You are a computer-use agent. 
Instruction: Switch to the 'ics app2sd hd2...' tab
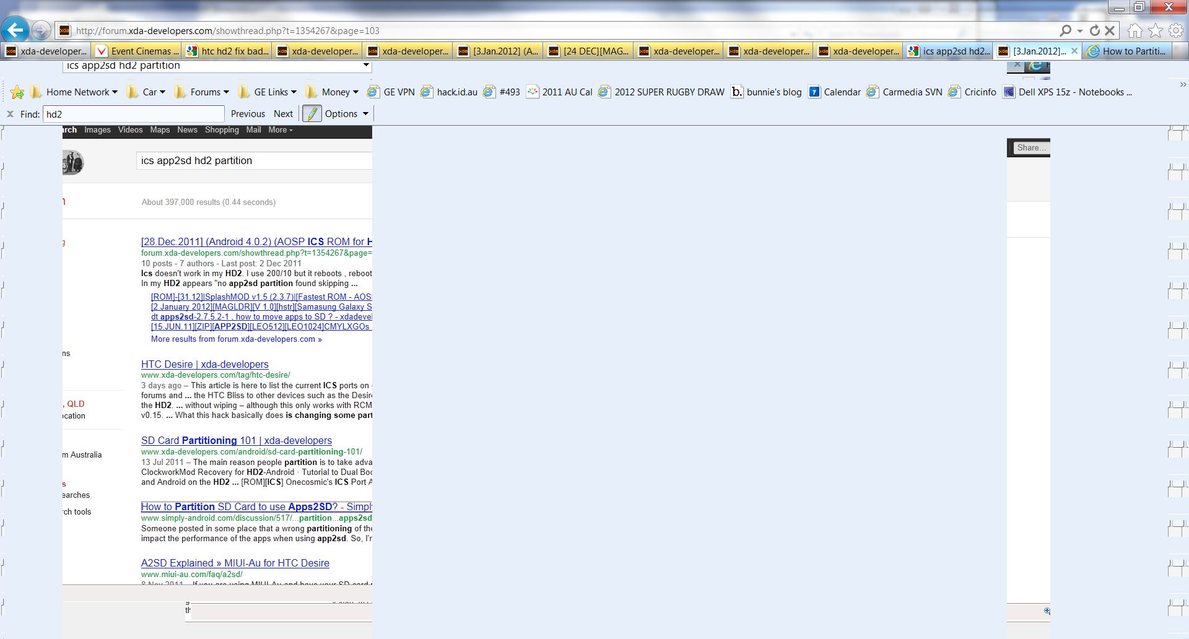[x=949, y=51]
